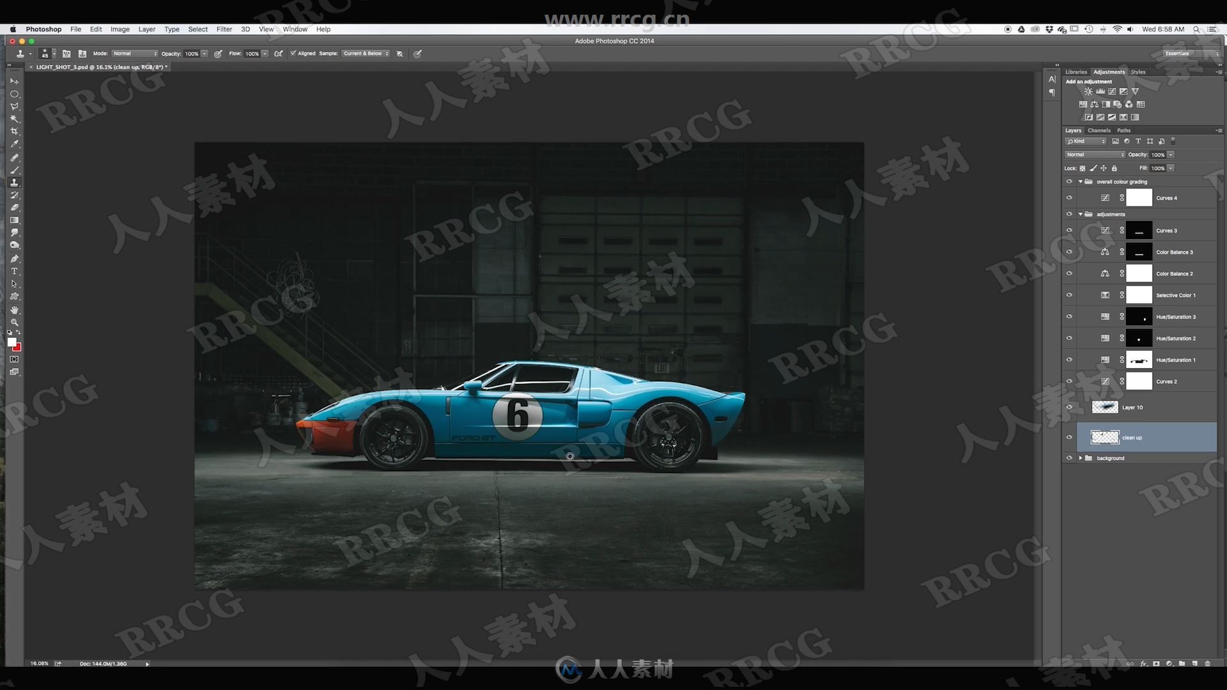Switch to the Channels tab
This screenshot has height=690, width=1227.
tap(1099, 130)
